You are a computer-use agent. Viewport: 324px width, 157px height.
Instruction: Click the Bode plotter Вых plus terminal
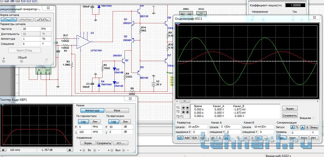112,150
